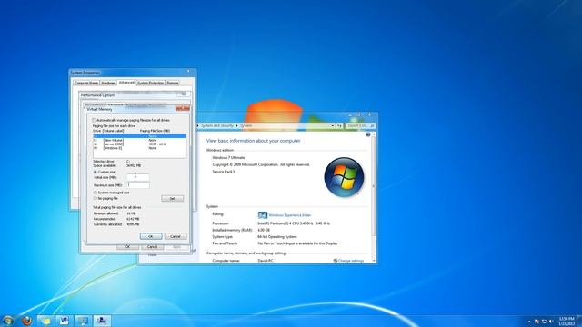Click the System and Security breadcrumb
The height and width of the screenshot is (327, 582).
pyautogui.click(x=217, y=126)
